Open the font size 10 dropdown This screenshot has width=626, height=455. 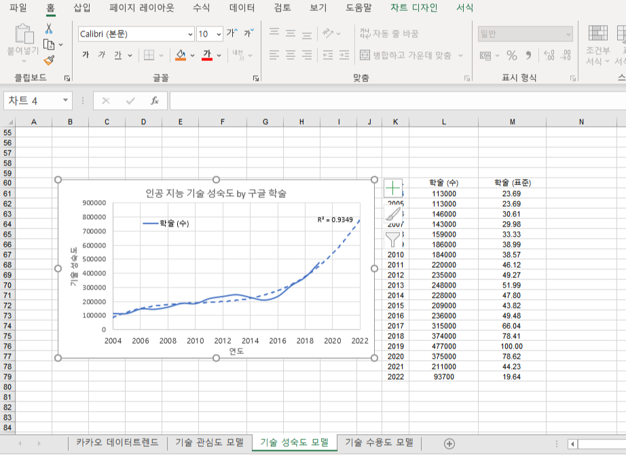click(219, 35)
